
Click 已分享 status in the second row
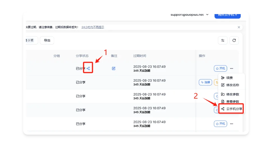(x=81, y=82)
